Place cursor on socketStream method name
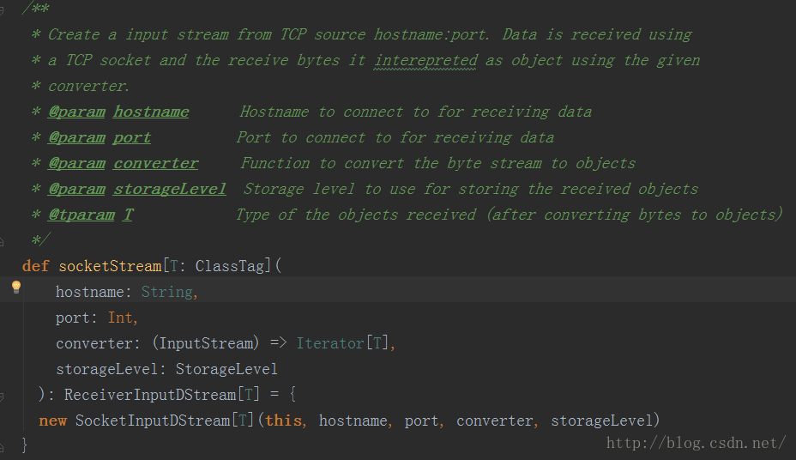This screenshot has width=796, height=460. 110,266
